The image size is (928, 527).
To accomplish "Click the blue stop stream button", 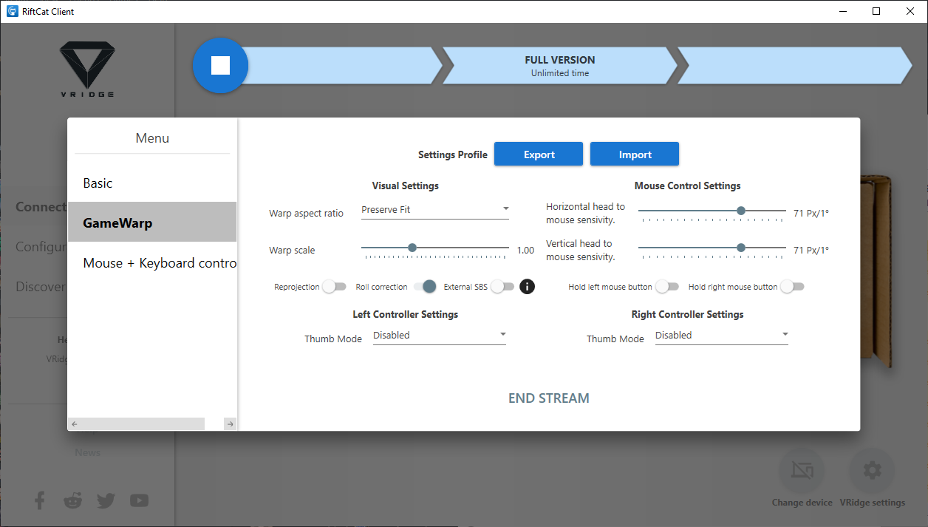I will click(220, 66).
